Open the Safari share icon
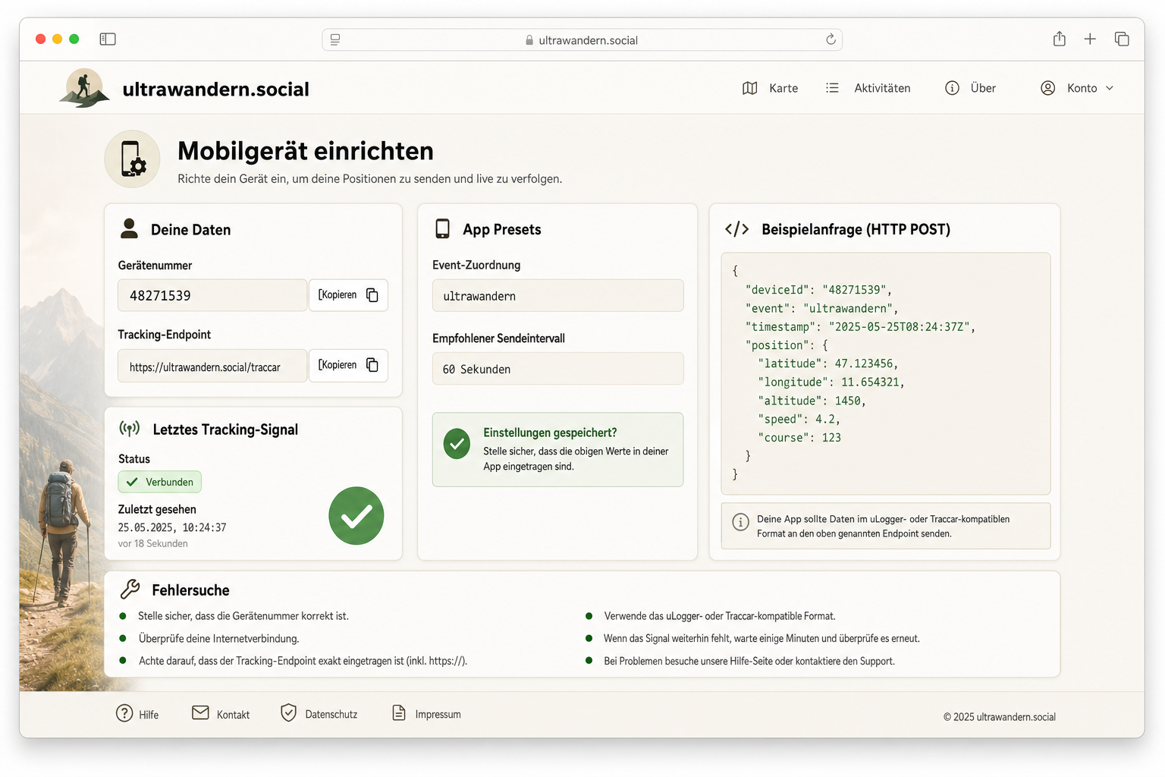Viewport: 1165px width, 777px height. tap(1060, 39)
